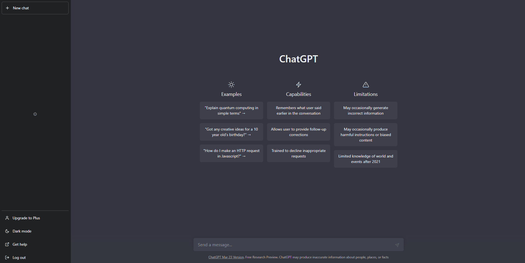
Task: Open the ChatGPT Mar 23 Version link
Action: 226,257
